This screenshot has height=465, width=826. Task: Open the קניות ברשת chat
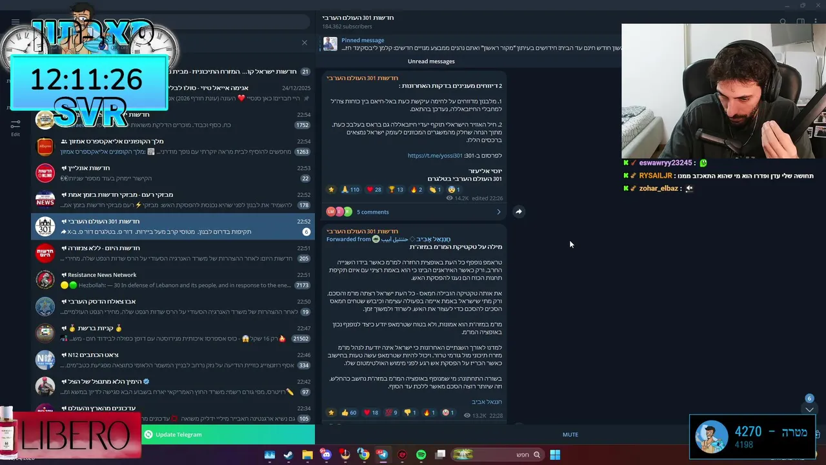[x=173, y=333]
